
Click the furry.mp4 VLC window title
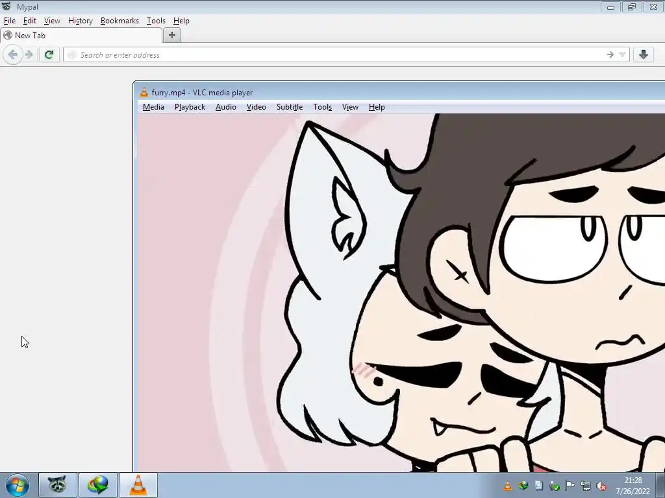coord(203,93)
